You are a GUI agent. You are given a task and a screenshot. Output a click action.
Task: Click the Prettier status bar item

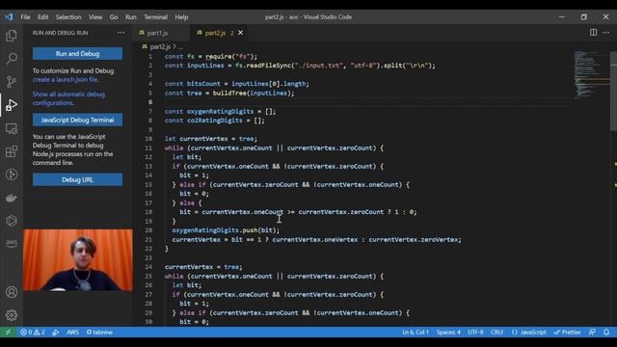[568, 332]
